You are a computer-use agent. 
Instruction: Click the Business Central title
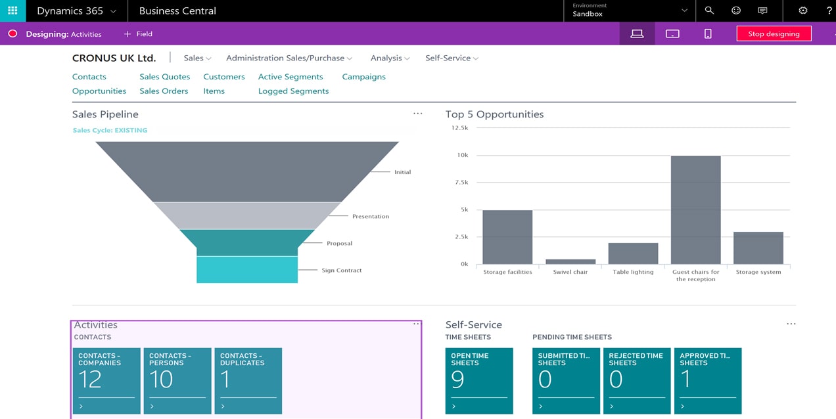(x=177, y=11)
